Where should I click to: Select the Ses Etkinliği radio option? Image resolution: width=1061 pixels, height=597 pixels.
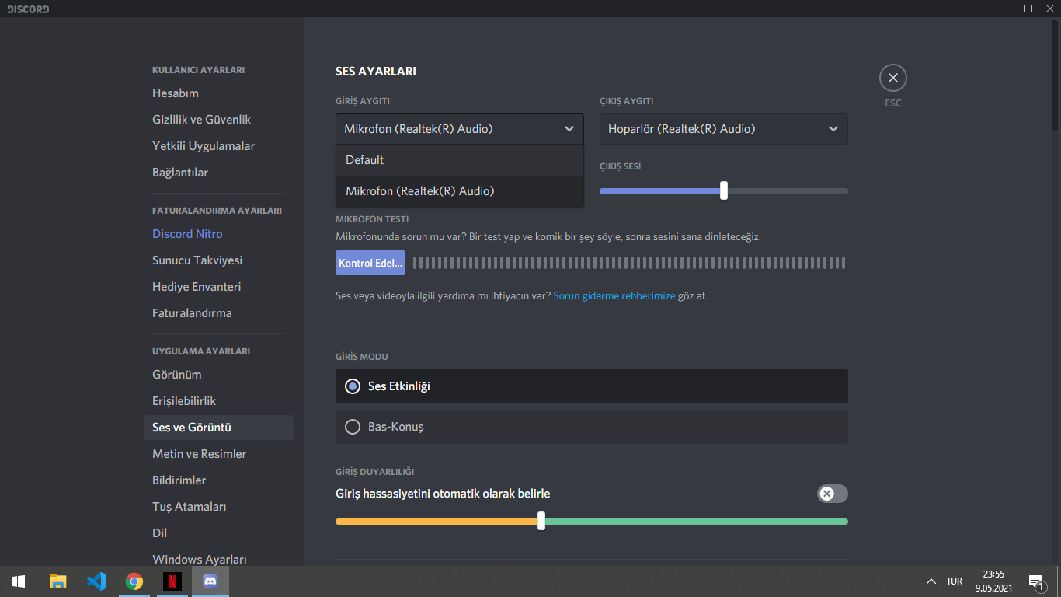click(592, 386)
